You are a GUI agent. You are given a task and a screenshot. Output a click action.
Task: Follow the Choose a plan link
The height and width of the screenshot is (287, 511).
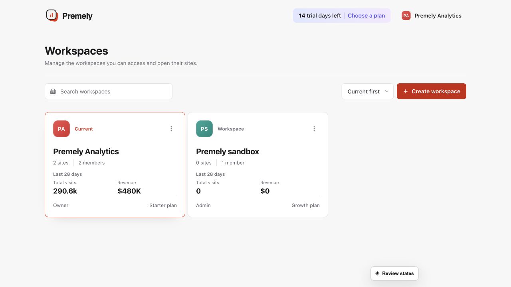tap(366, 16)
